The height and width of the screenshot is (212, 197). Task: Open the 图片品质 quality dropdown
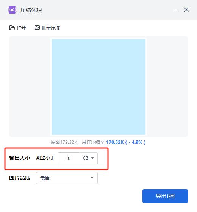(x=67, y=178)
